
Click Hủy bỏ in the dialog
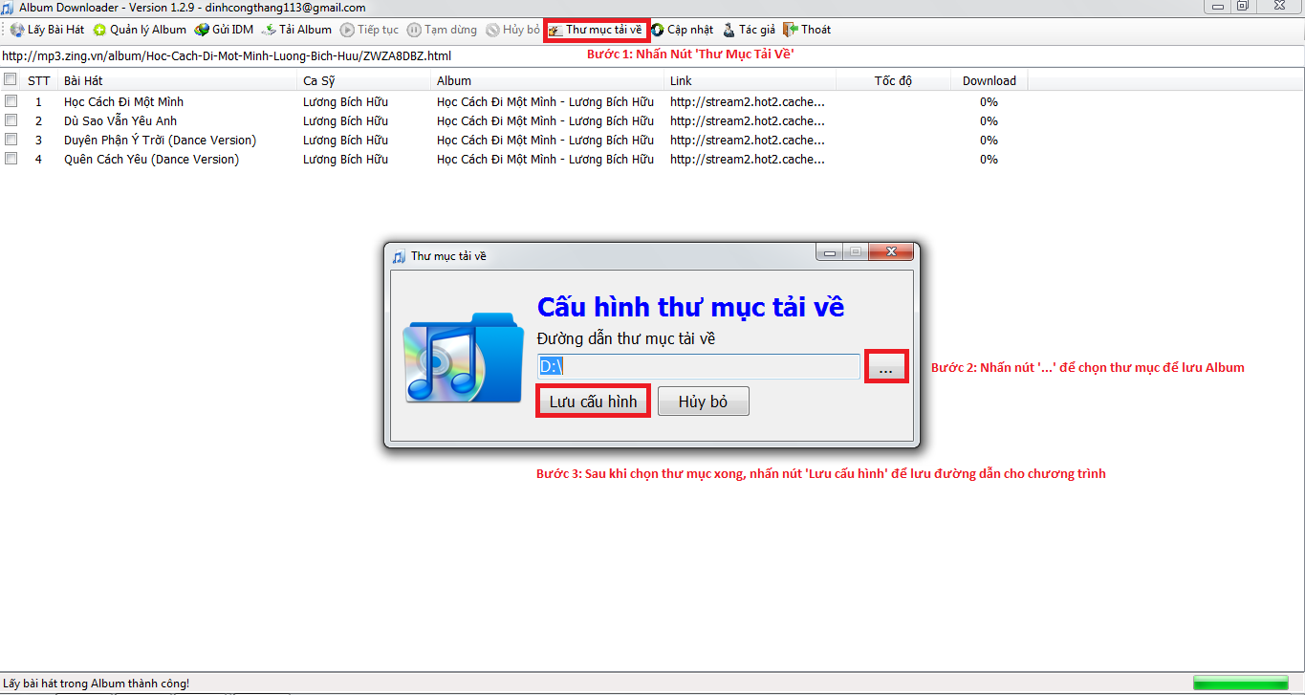[703, 401]
